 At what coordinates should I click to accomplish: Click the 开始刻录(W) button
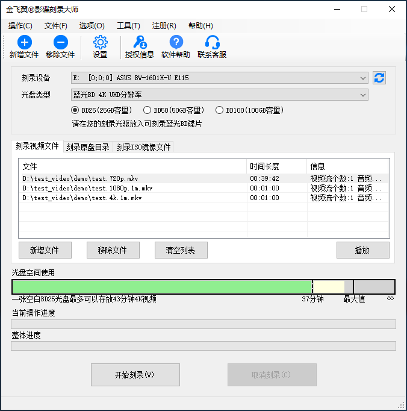[135, 375]
